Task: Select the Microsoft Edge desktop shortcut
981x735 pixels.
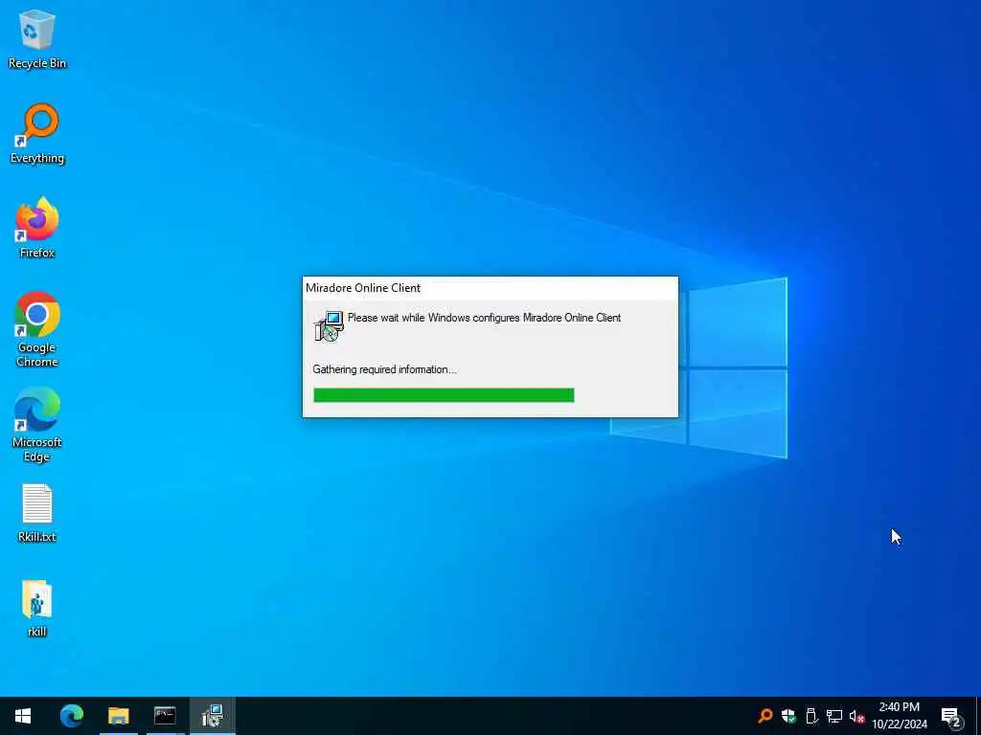Action: point(37,425)
